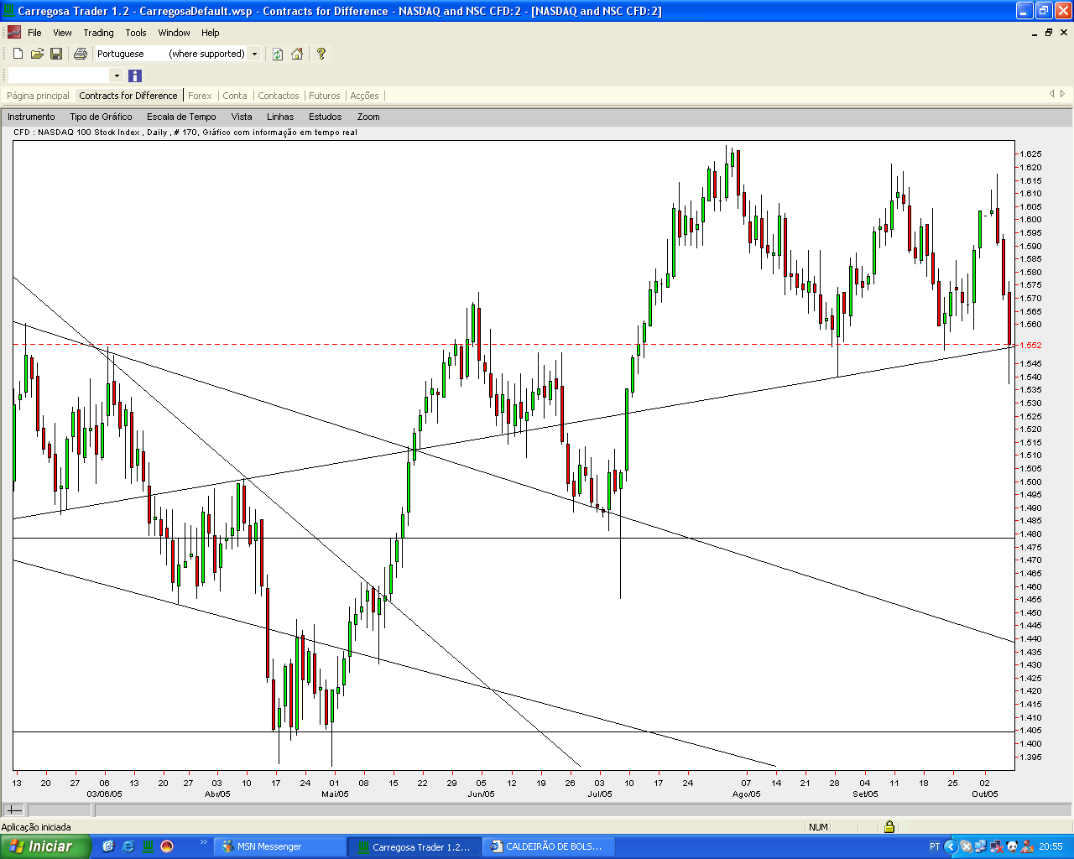Image resolution: width=1074 pixels, height=859 pixels.
Task: Click the 20:55 taskbar clock
Action: point(1051,846)
